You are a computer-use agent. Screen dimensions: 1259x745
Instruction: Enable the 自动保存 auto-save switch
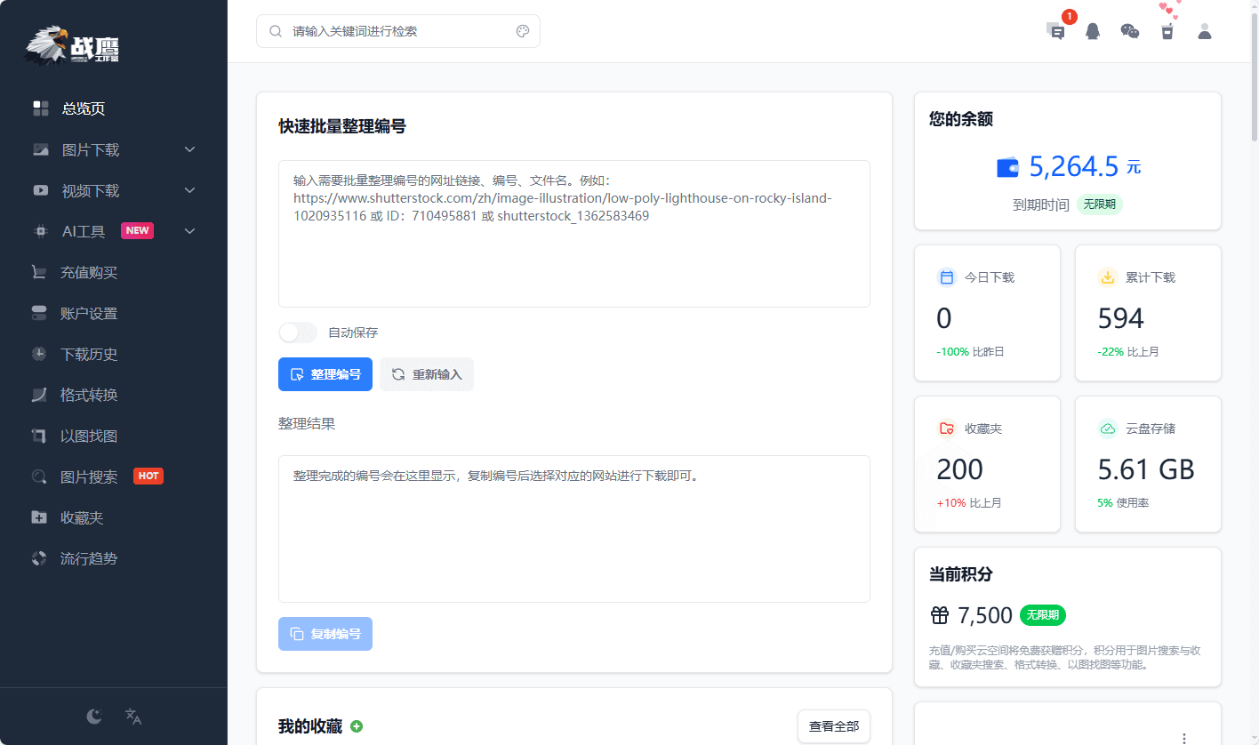298,332
